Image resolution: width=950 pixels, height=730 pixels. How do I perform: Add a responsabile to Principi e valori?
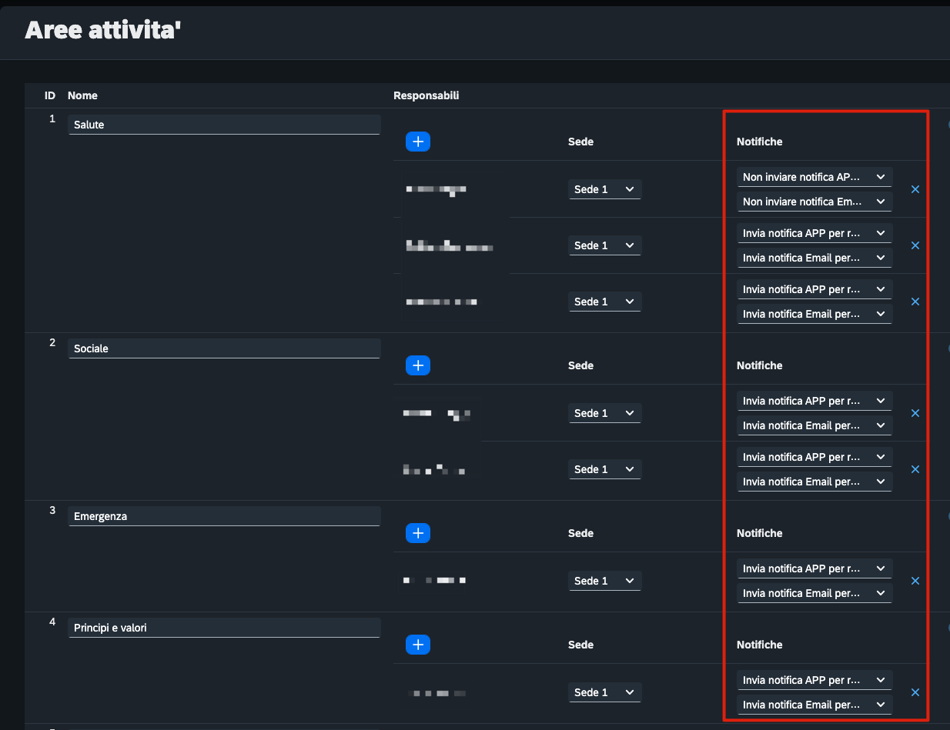coord(417,645)
